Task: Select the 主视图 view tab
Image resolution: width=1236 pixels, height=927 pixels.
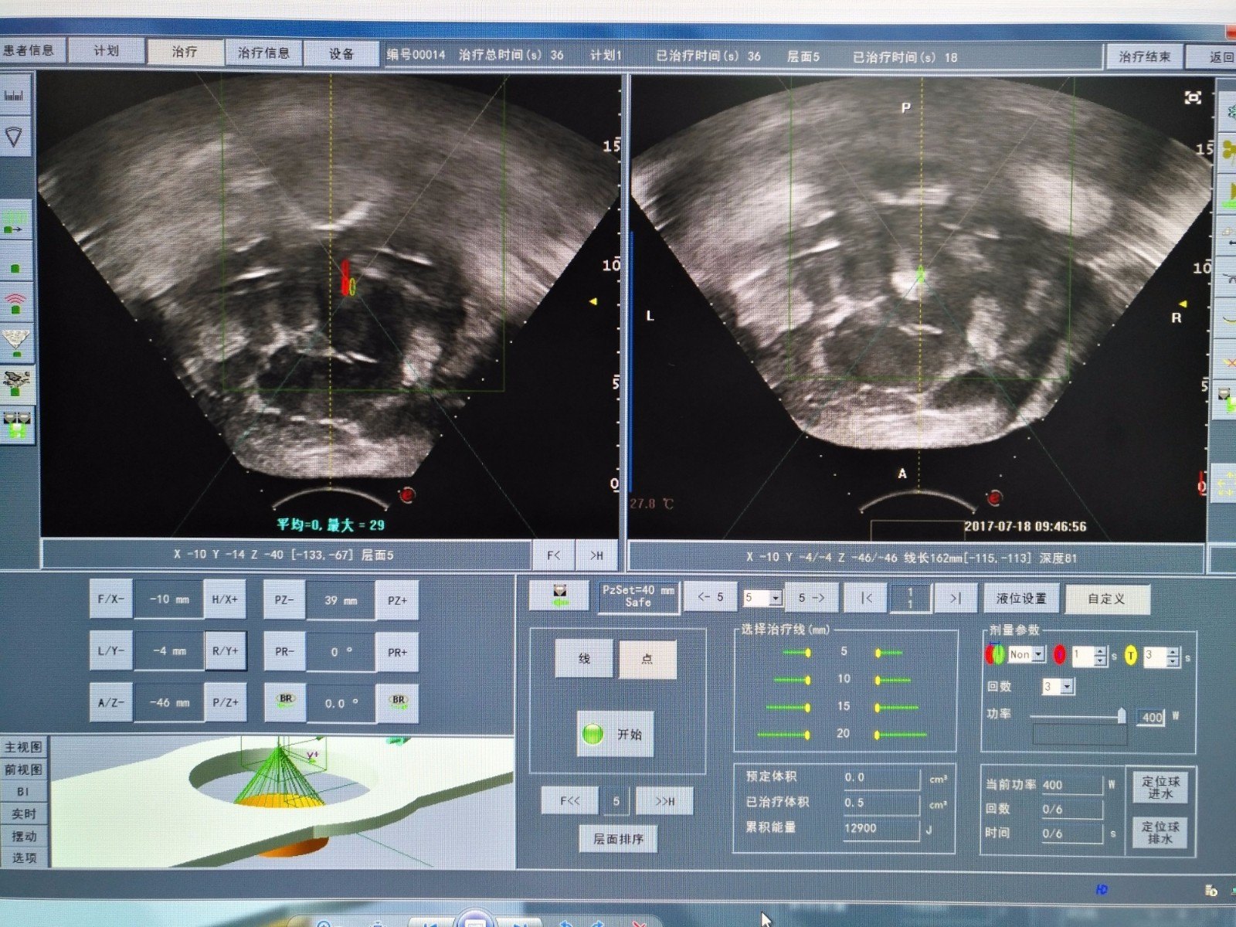Action: click(x=23, y=747)
